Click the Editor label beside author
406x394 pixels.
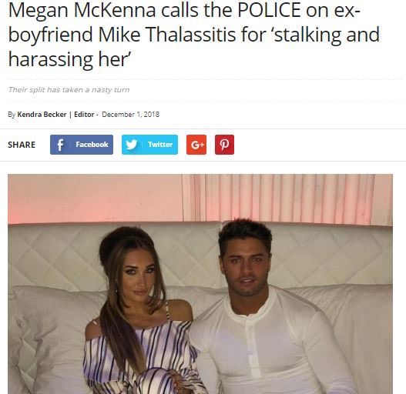tap(84, 115)
